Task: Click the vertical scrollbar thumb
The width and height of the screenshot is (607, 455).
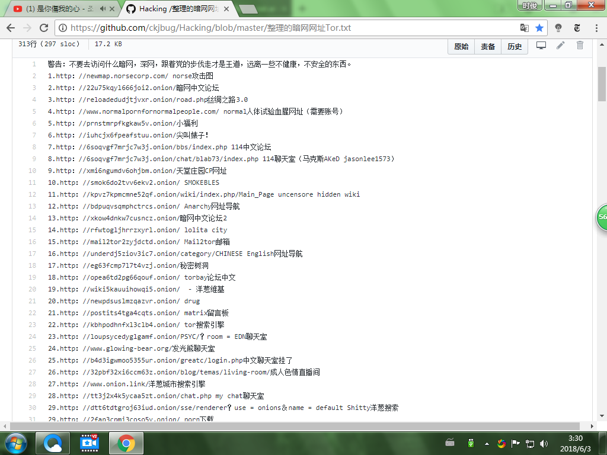Action: (602, 84)
